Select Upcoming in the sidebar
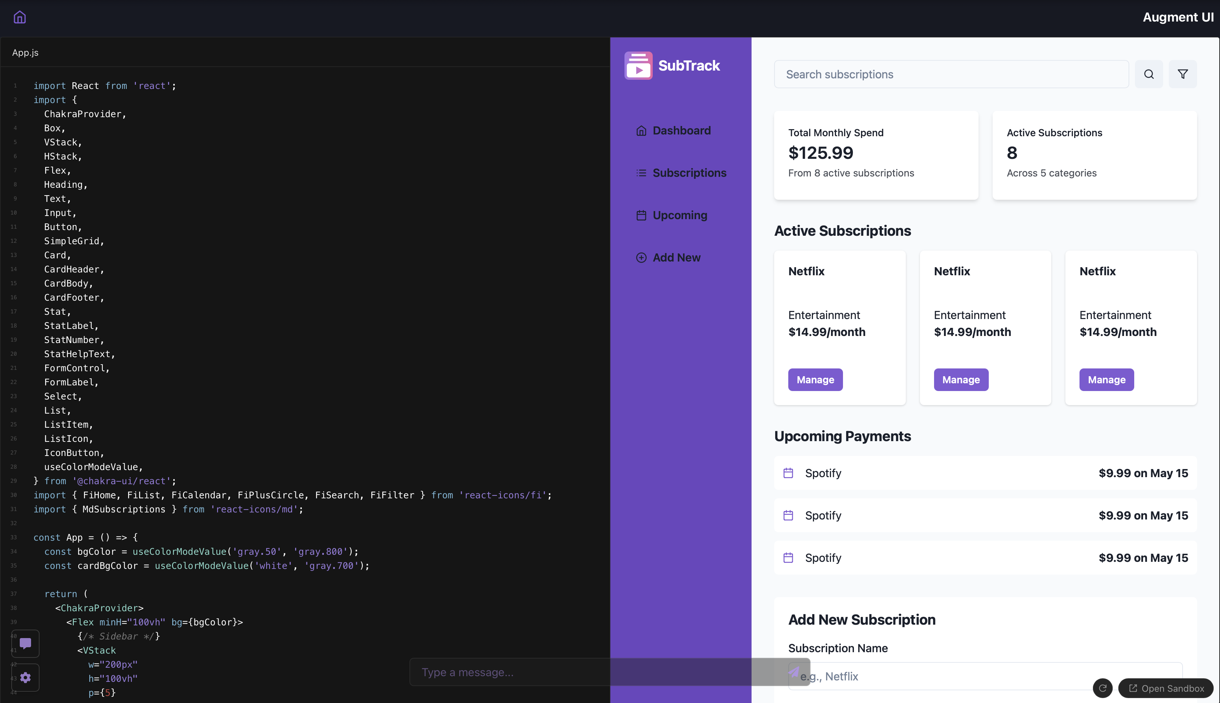The height and width of the screenshot is (703, 1220). [x=680, y=215]
